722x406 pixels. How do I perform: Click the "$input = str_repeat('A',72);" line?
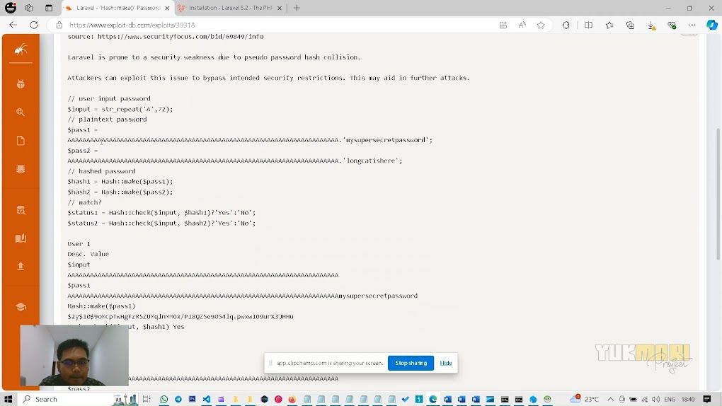120,109
